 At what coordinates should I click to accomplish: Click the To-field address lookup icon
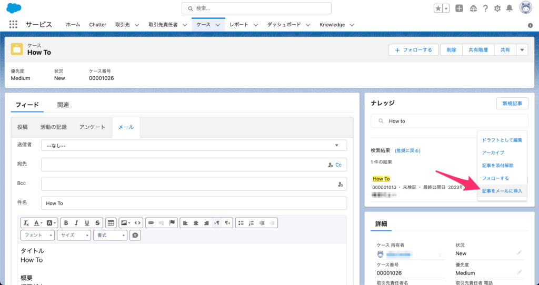[331, 165]
